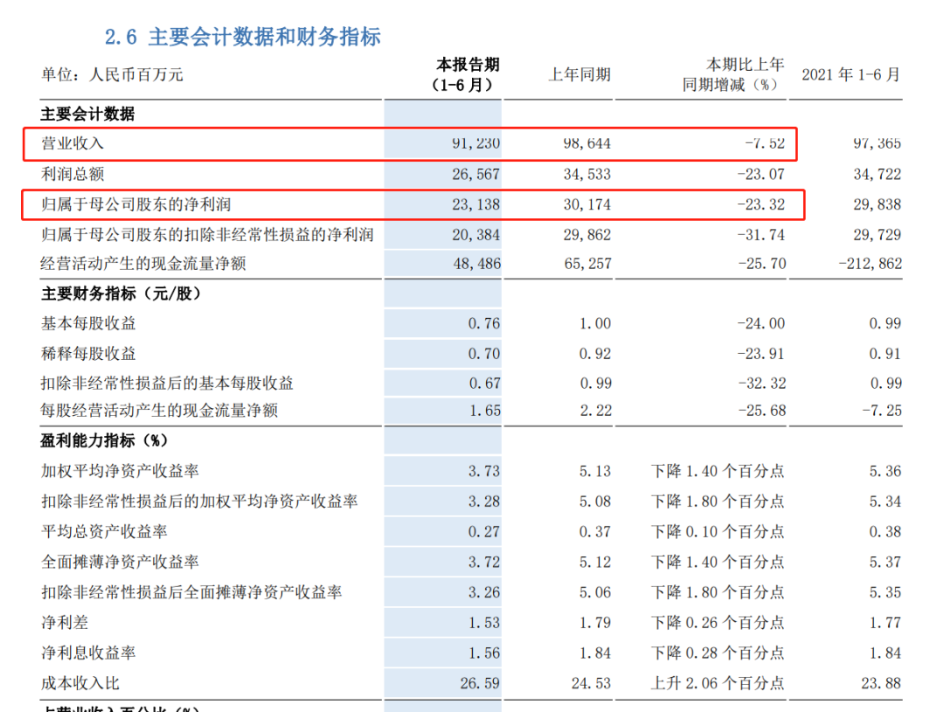The height and width of the screenshot is (712, 944).
Task: Select the 单位：人民币百万元 label
Action: tap(112, 74)
